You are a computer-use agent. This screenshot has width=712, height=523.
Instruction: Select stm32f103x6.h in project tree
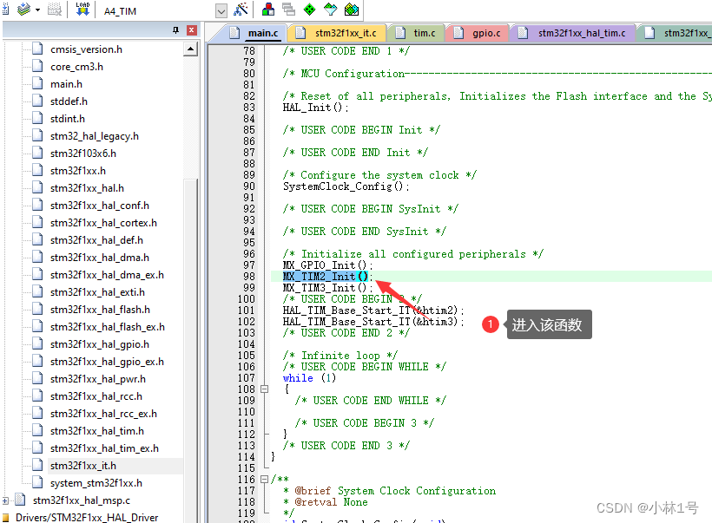pos(83,154)
